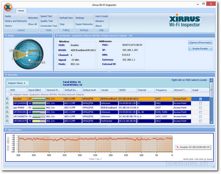This screenshot has height=174, width=221.
Task: Select the History layout option
Action: (8, 26)
